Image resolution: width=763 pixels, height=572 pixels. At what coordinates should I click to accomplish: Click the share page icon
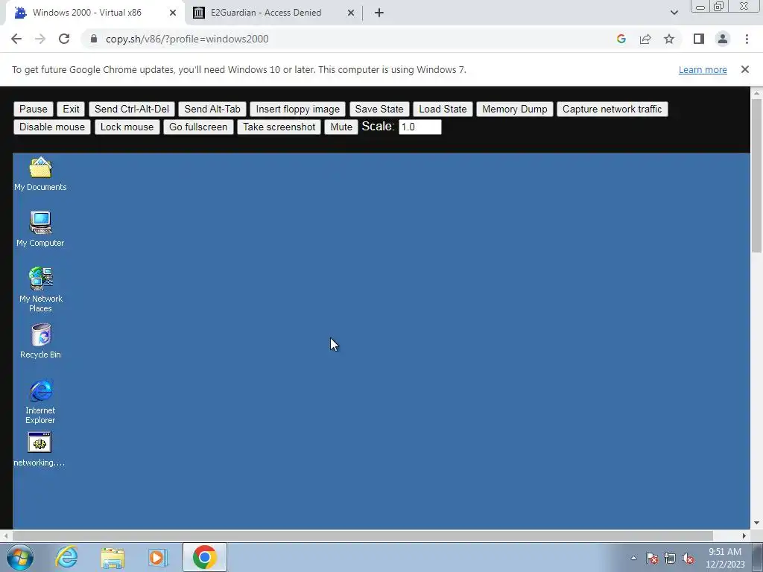click(645, 39)
